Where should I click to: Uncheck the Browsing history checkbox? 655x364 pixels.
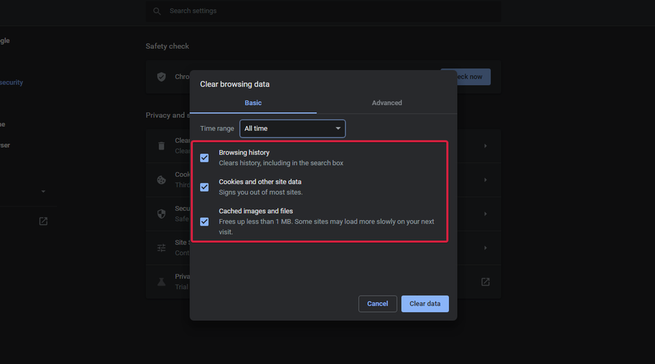(x=205, y=158)
